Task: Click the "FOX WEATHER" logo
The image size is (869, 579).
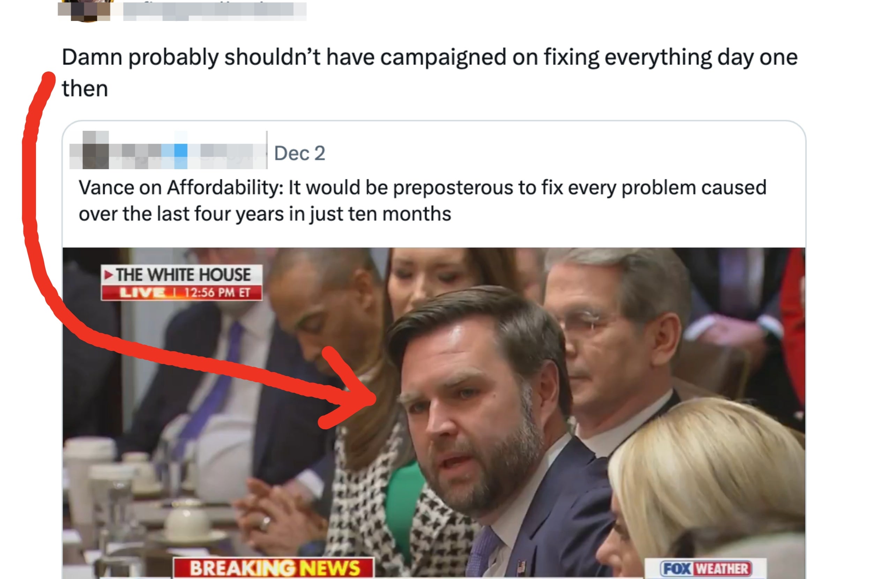Action: click(706, 569)
